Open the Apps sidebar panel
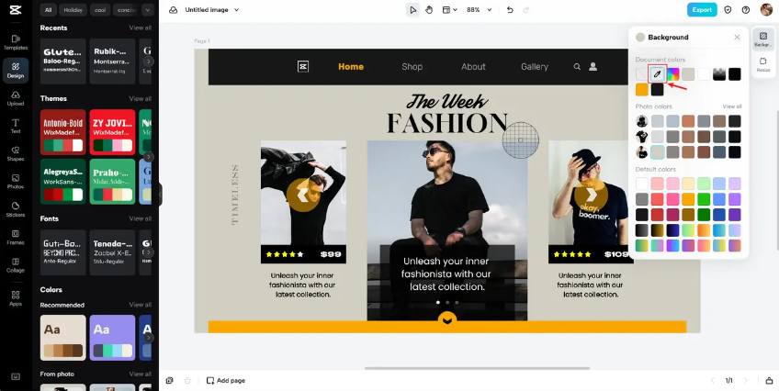The image size is (779, 391). click(16, 298)
